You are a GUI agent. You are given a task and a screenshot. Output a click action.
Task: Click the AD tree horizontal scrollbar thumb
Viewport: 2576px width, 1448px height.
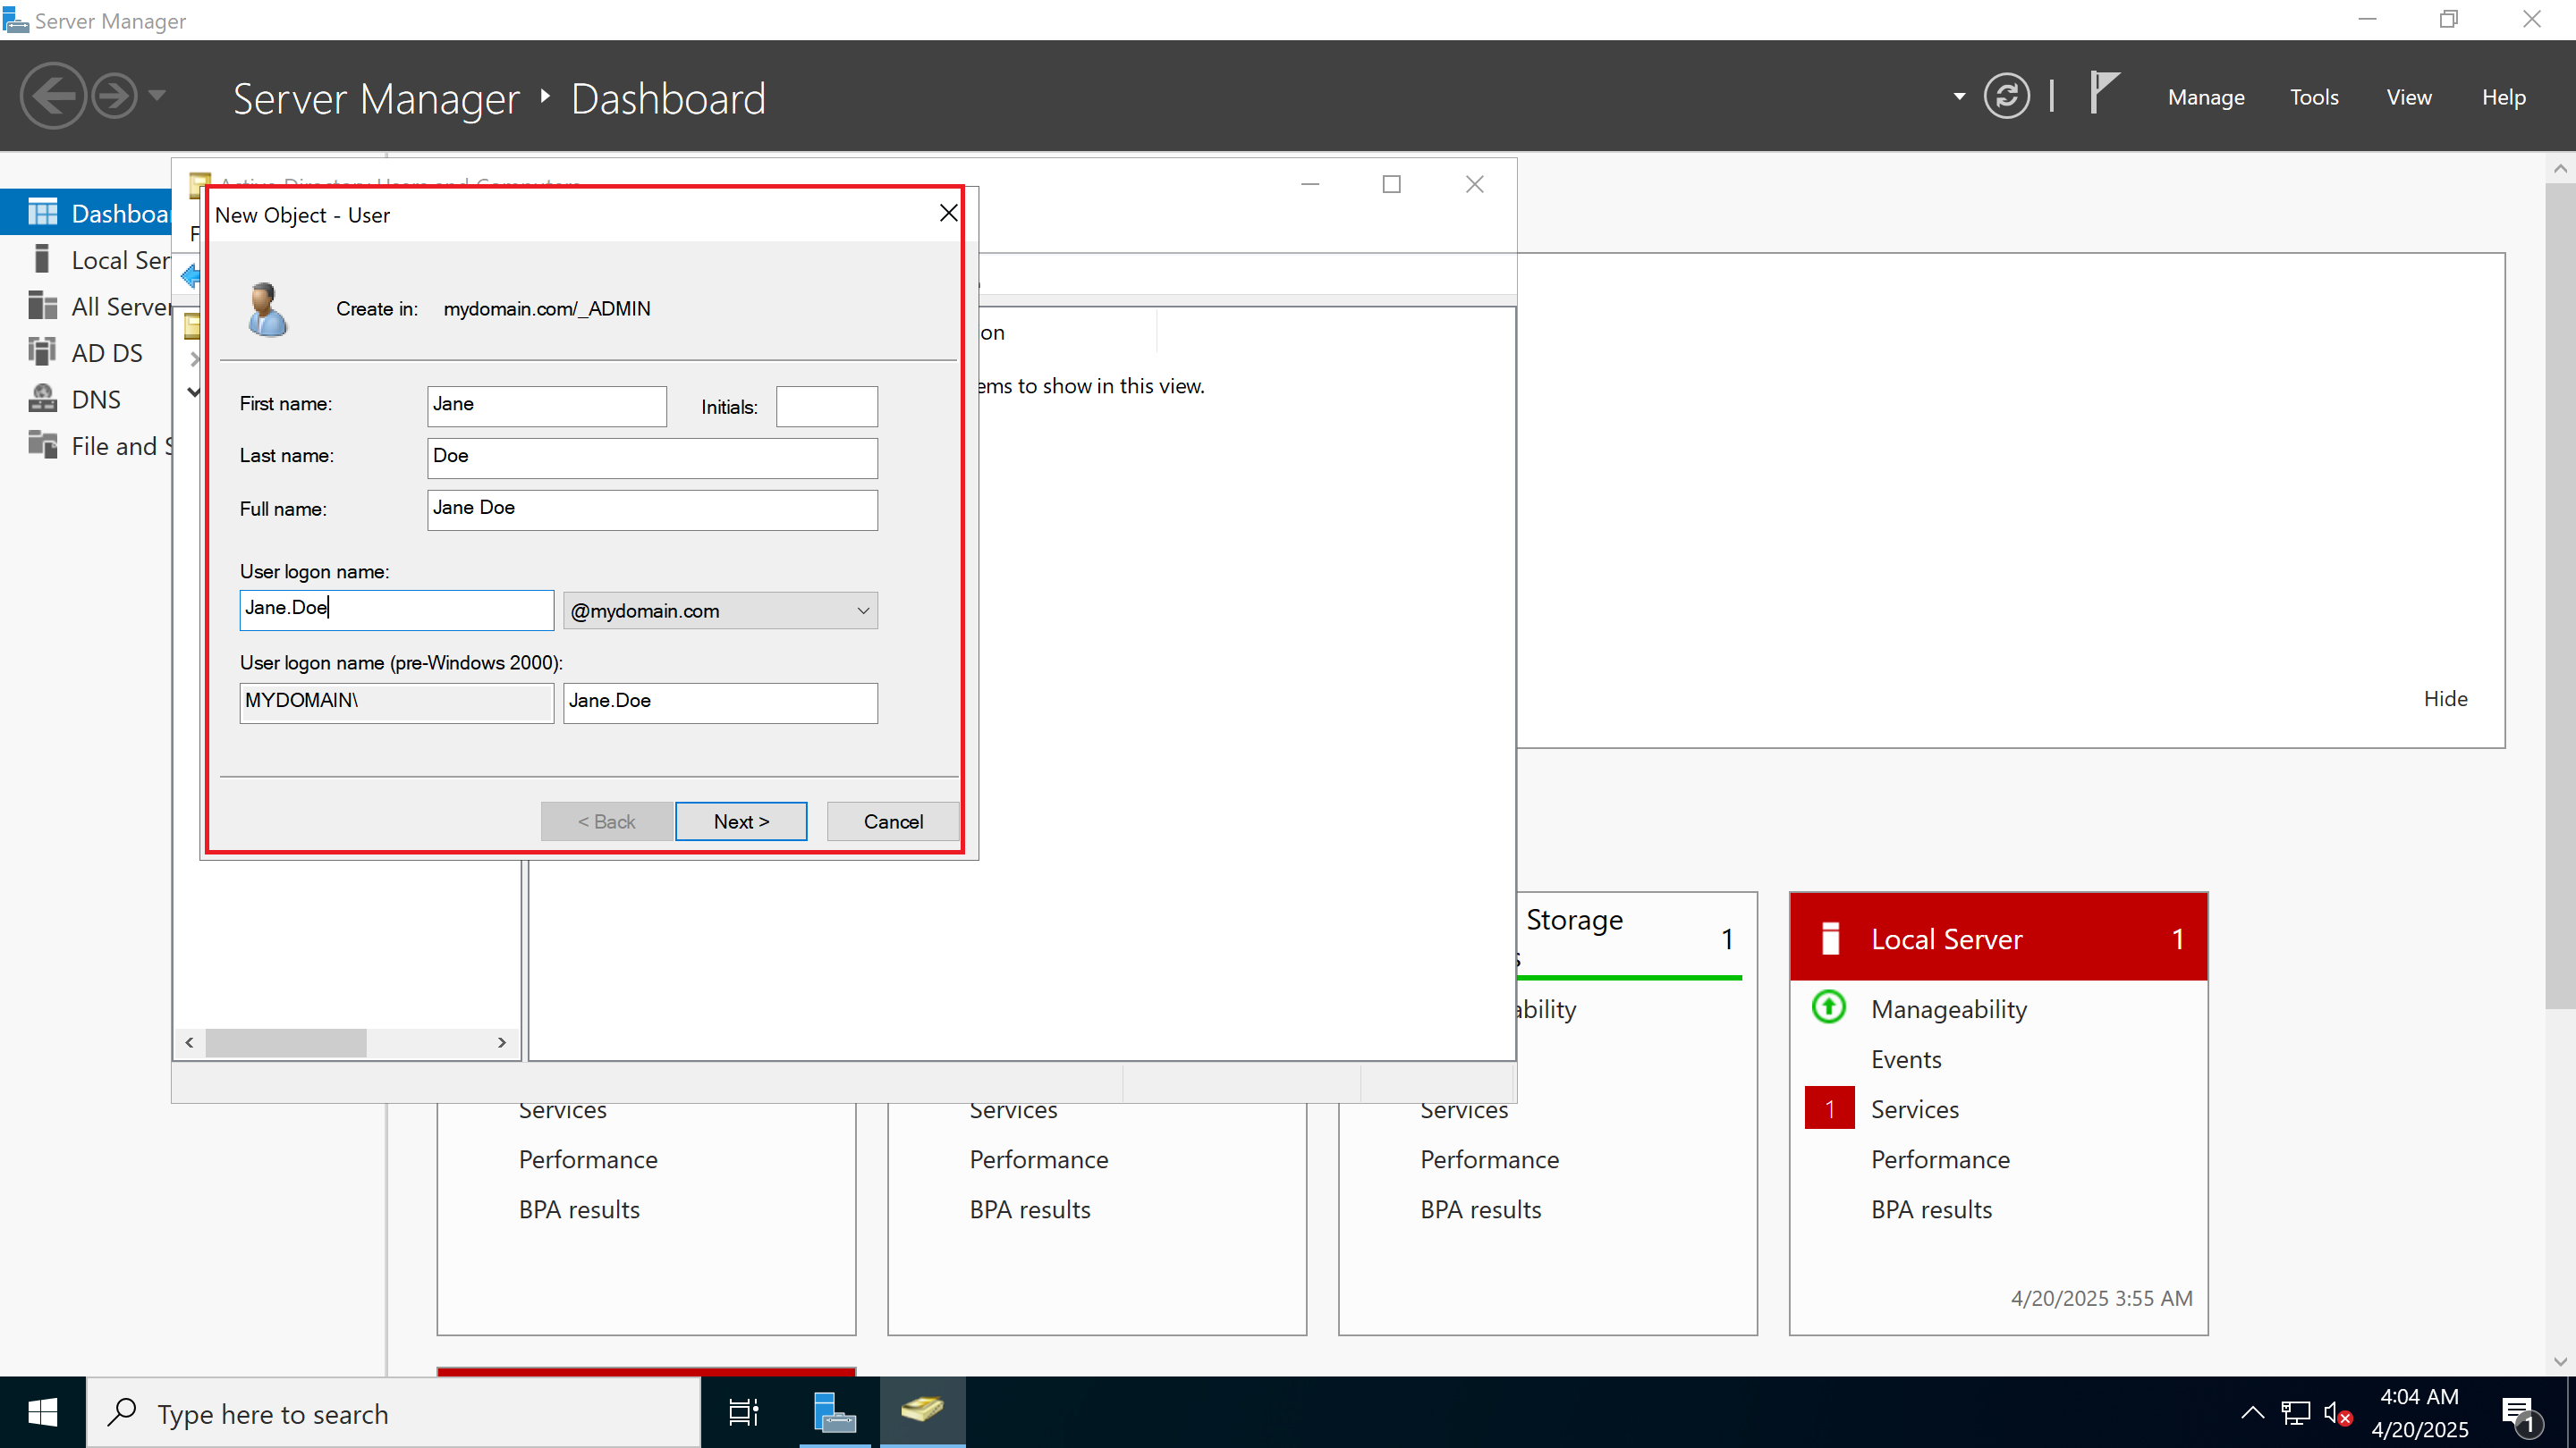286,1042
